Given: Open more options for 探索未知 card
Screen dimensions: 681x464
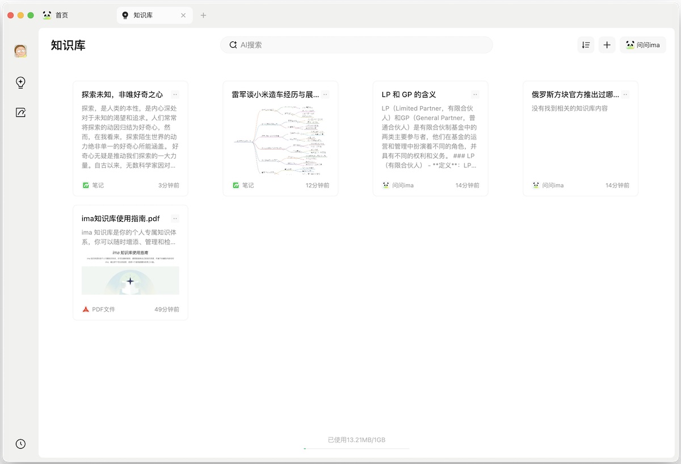Looking at the screenshot, I should (175, 95).
